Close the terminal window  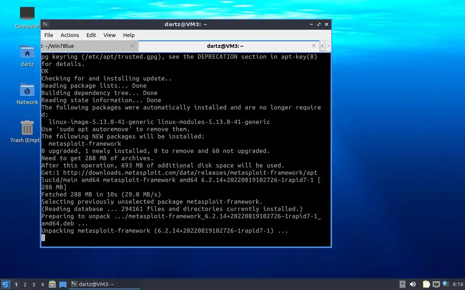pyautogui.click(x=327, y=24)
